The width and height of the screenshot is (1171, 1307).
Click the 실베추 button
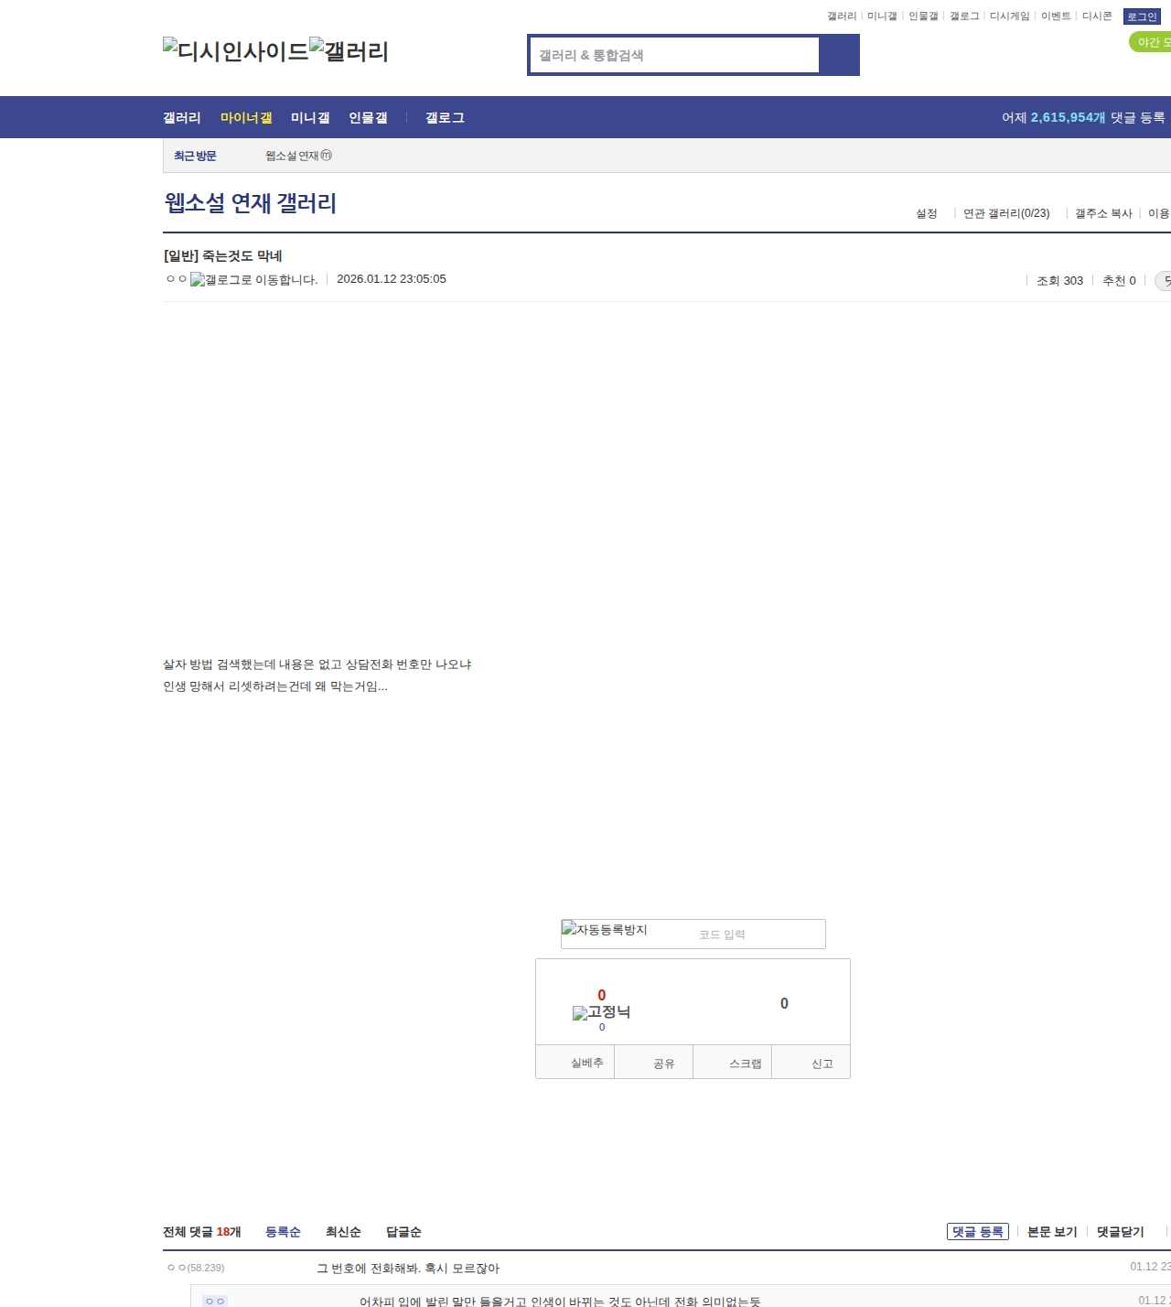[x=575, y=1063]
